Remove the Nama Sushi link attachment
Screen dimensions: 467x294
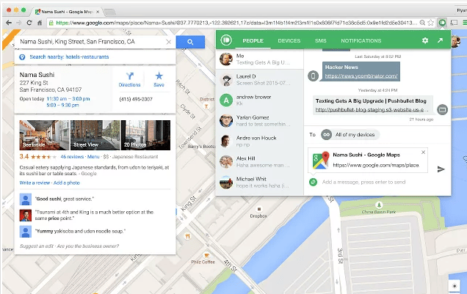(424, 152)
